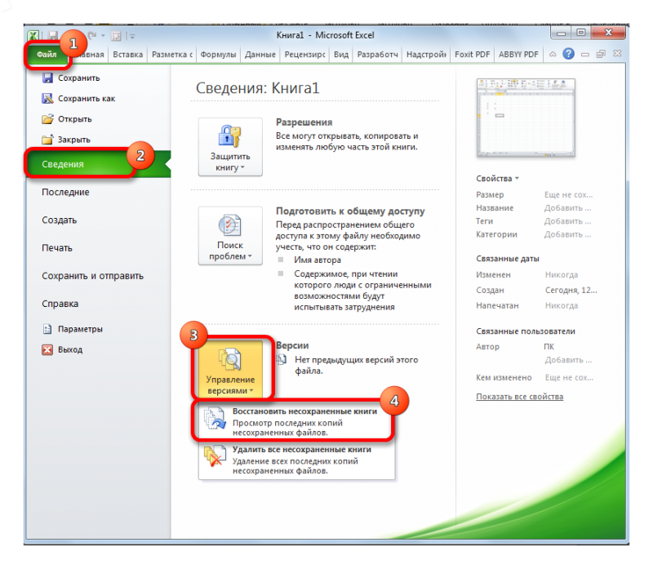Switch to the Файл tab
Screen dimensions: 653x569
[47, 55]
